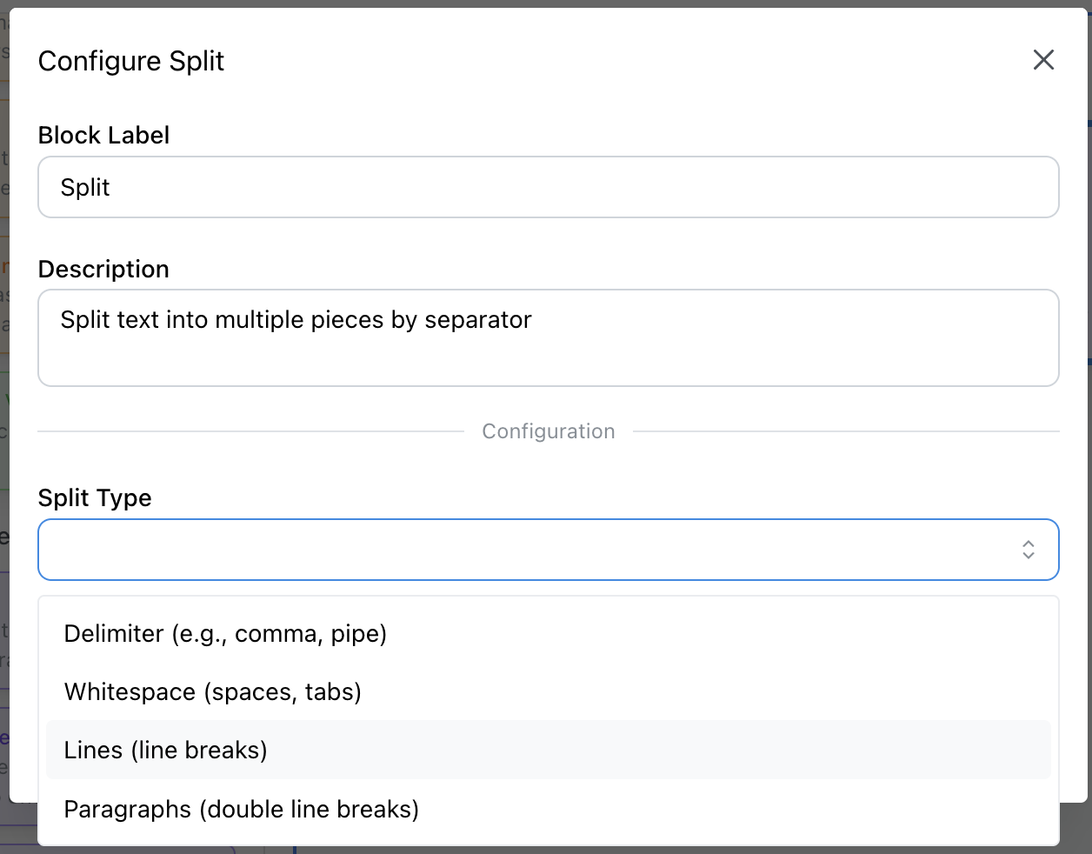Close the Configure Split dialog

[x=1043, y=60]
